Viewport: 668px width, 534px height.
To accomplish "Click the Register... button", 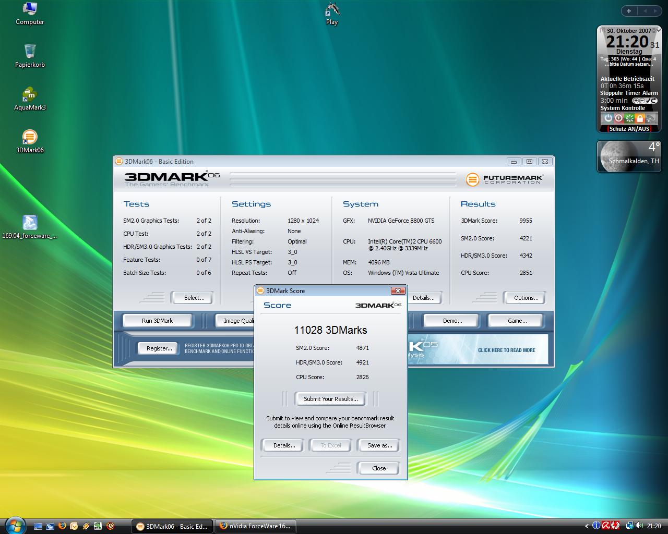I will coord(159,348).
